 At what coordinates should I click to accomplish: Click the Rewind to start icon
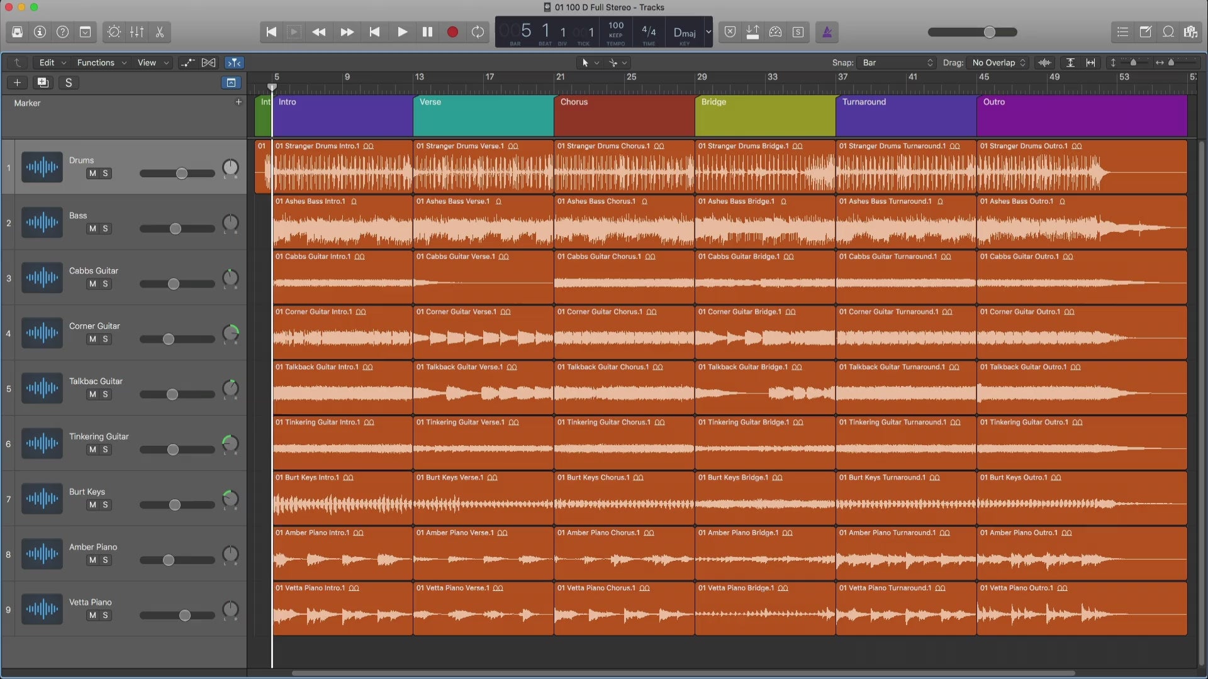click(x=270, y=31)
